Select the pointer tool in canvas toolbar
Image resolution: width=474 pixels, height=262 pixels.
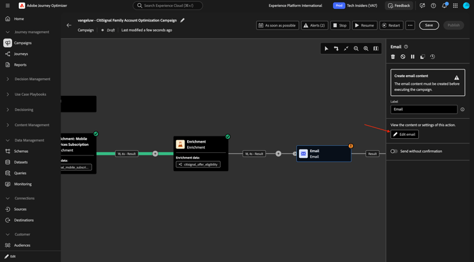click(327, 48)
